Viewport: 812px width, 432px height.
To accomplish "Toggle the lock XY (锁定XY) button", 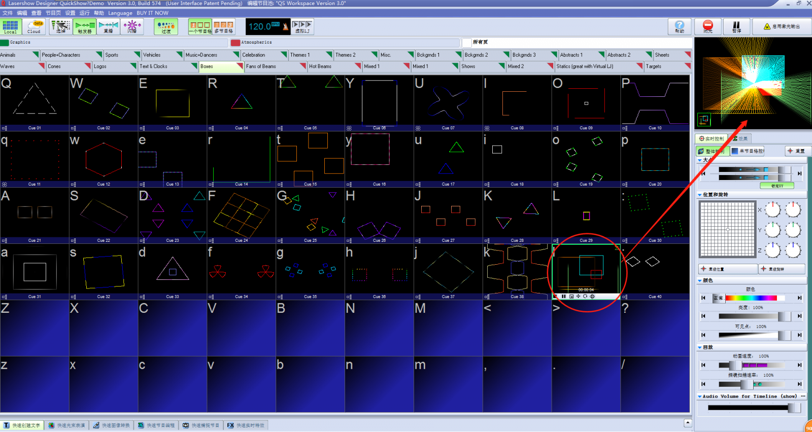I will point(776,186).
